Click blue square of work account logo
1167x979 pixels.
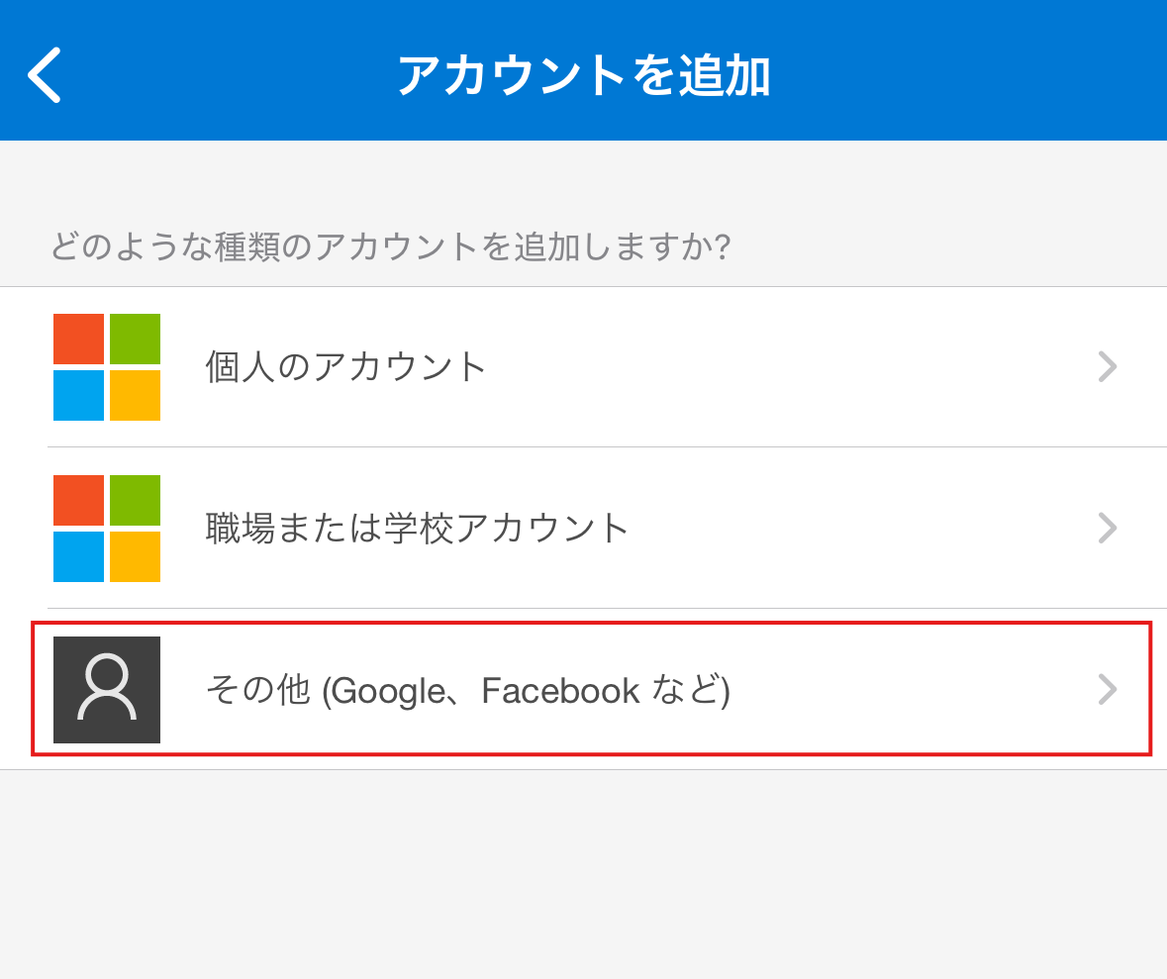(79, 557)
